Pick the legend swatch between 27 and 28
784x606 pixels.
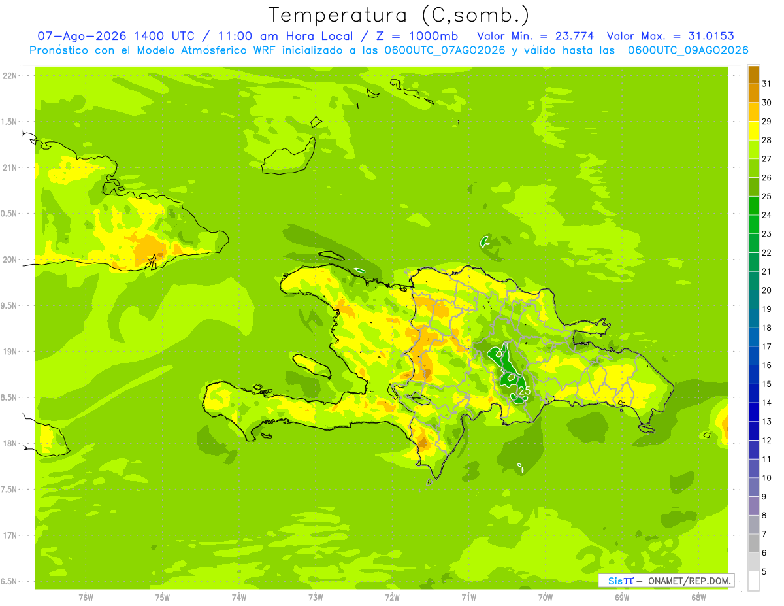(753, 150)
